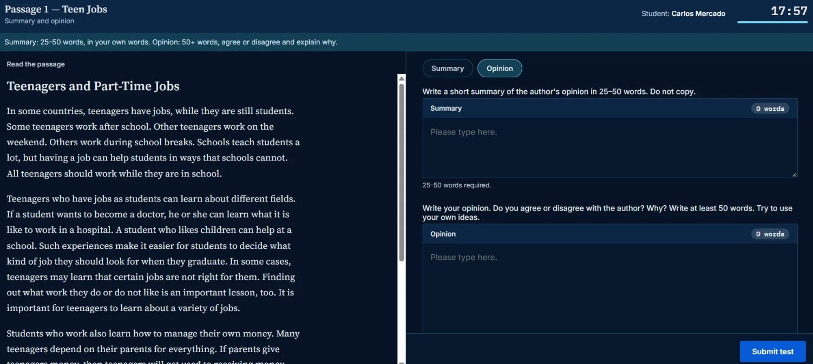Image resolution: width=813 pixels, height=364 pixels.
Task: Focus the Opinion answer text area
Action: 610,288
